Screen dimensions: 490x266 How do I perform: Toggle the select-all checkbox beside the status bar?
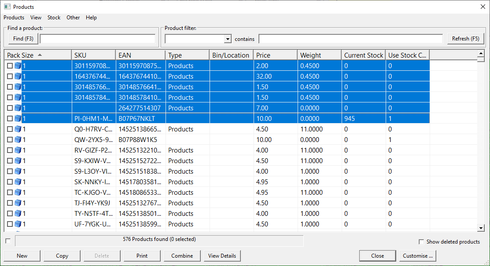click(8, 241)
